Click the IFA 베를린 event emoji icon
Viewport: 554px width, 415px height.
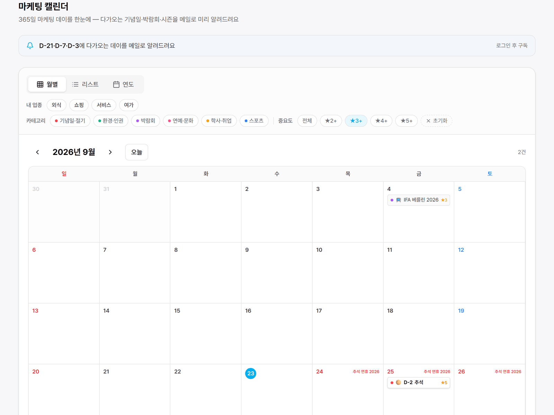tap(399, 200)
